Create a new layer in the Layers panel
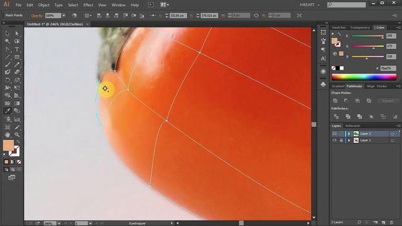402x226 pixels. point(383,222)
